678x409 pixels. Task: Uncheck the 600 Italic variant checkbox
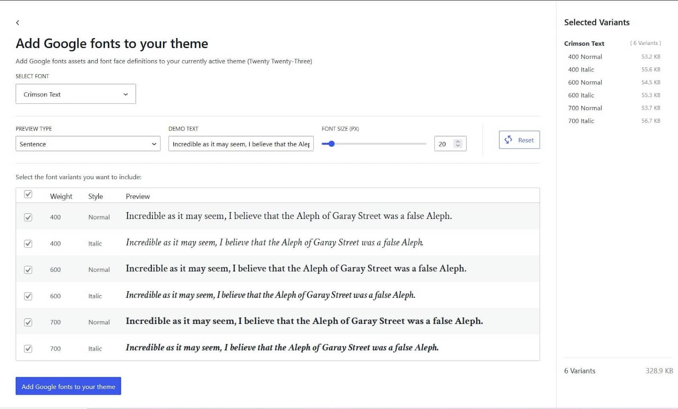pos(28,296)
